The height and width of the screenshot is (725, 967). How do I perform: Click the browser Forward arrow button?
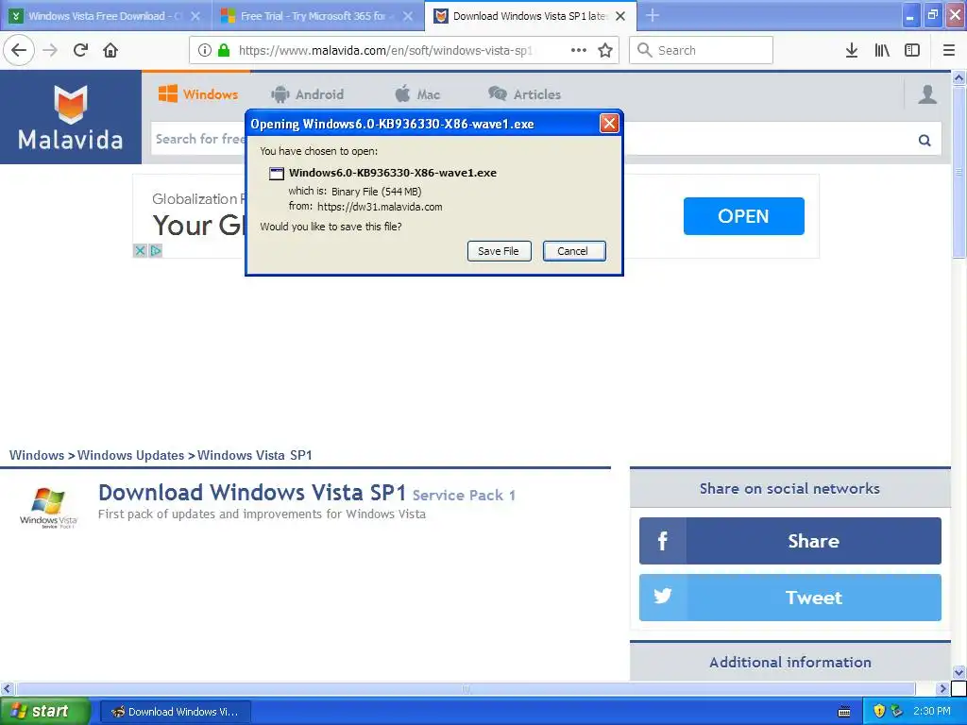[x=50, y=50]
